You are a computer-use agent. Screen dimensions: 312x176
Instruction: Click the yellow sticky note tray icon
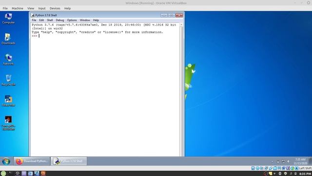click(271, 174)
